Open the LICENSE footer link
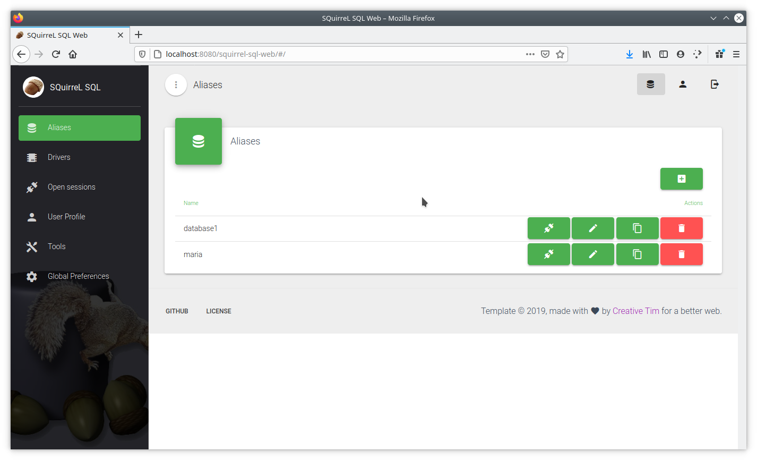Image resolution: width=757 pixels, height=460 pixels. (x=219, y=311)
